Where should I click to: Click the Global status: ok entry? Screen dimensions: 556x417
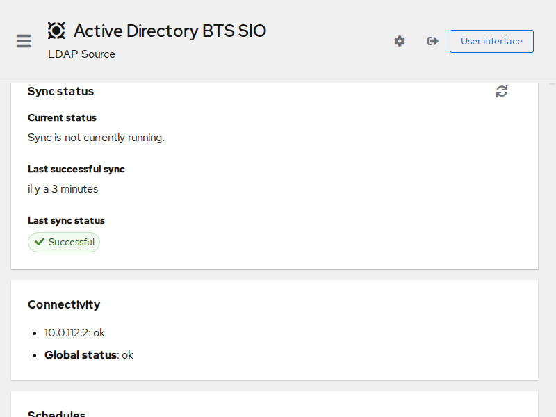tap(89, 355)
